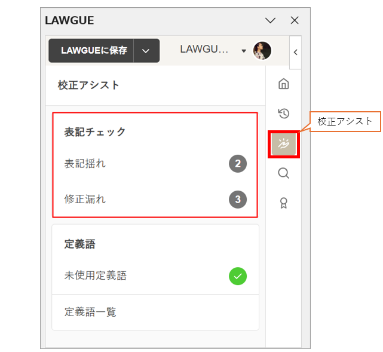Collapse the side panel with chevron
Image resolution: width=383 pixels, height=352 pixels.
pos(295,53)
